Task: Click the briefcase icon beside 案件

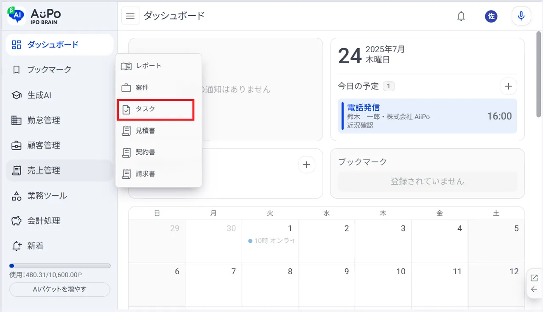Action: coord(126,88)
